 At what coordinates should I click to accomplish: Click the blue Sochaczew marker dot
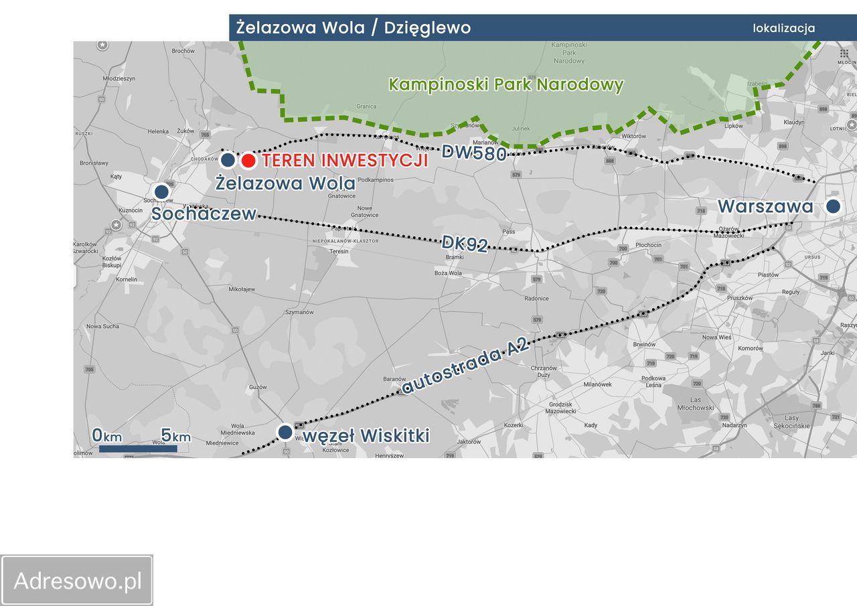(x=161, y=192)
